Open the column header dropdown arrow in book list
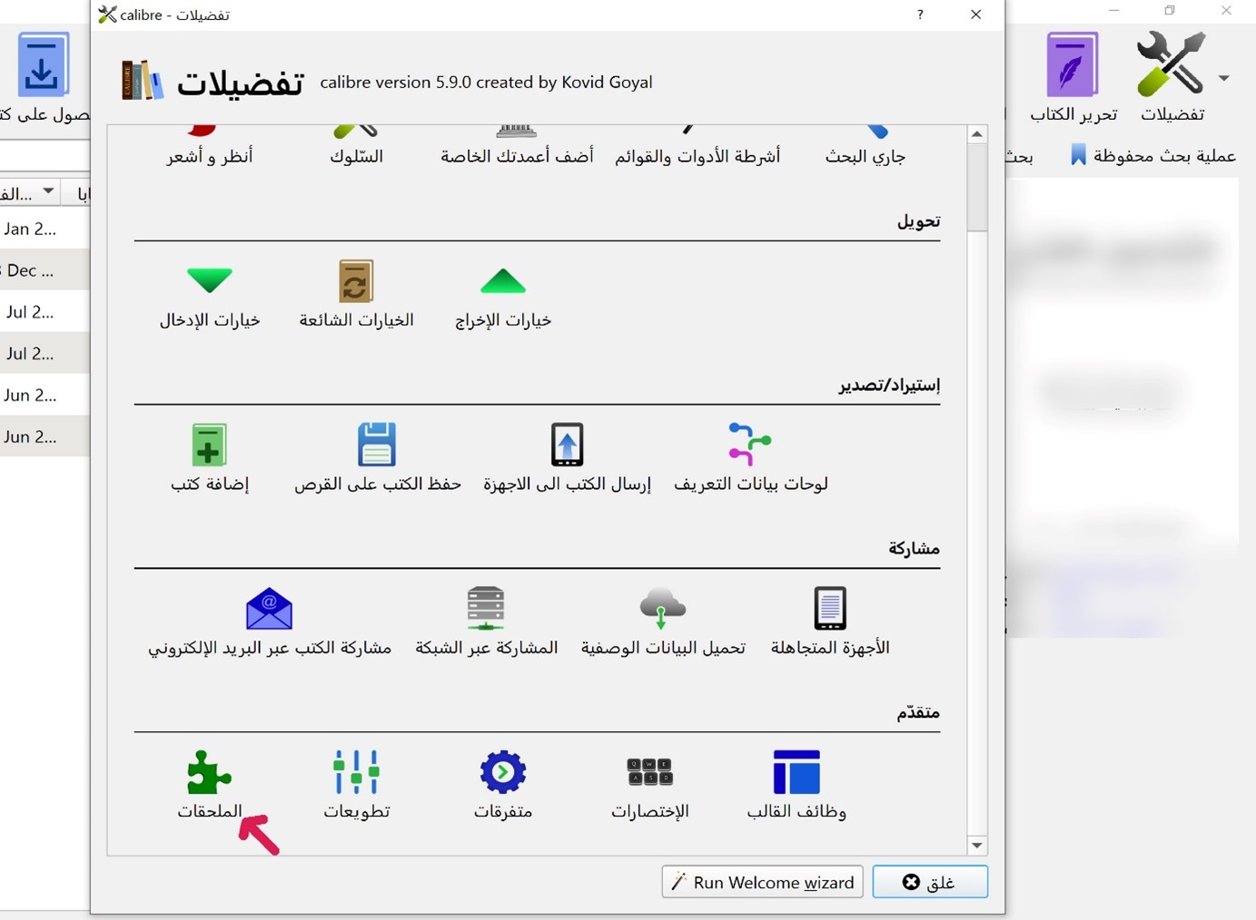 coord(48,191)
